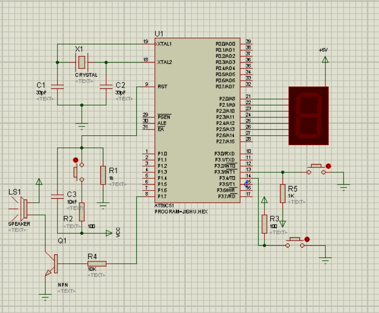
Task: Select the R5 resistor body
Action: pos(283,193)
